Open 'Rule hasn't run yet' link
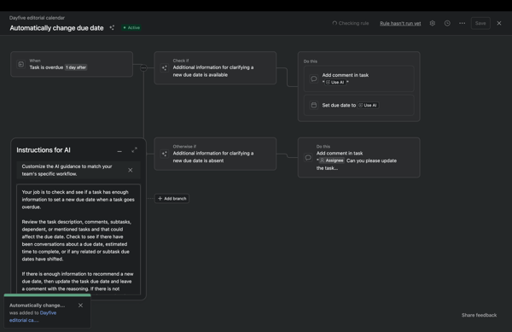Viewport: 512px width, 332px height. (x=400, y=24)
